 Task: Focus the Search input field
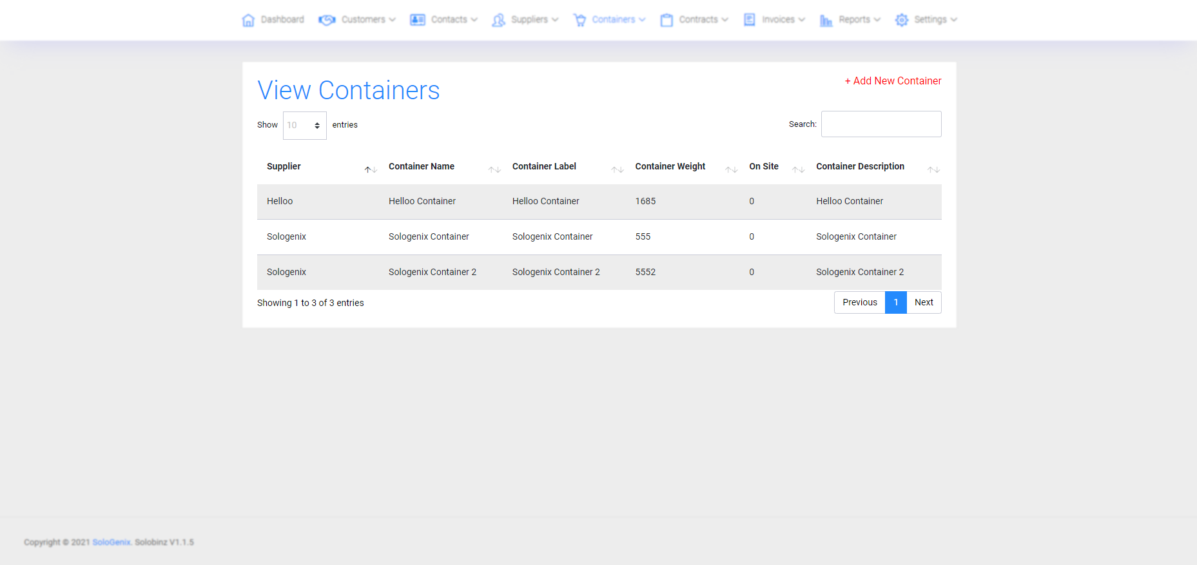click(x=881, y=124)
